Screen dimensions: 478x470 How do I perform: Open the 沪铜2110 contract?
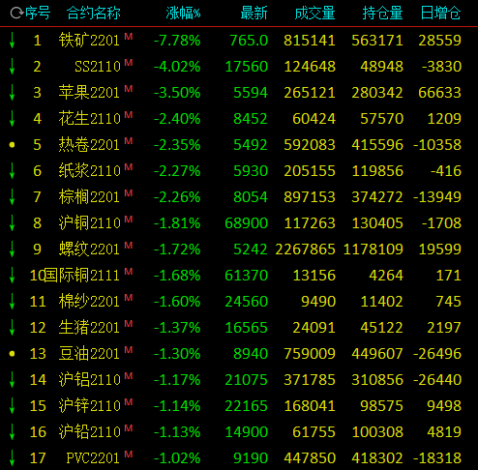89,223
